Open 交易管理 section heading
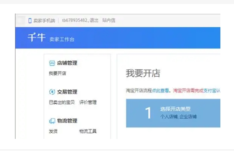234x151 pixels. click(x=67, y=92)
